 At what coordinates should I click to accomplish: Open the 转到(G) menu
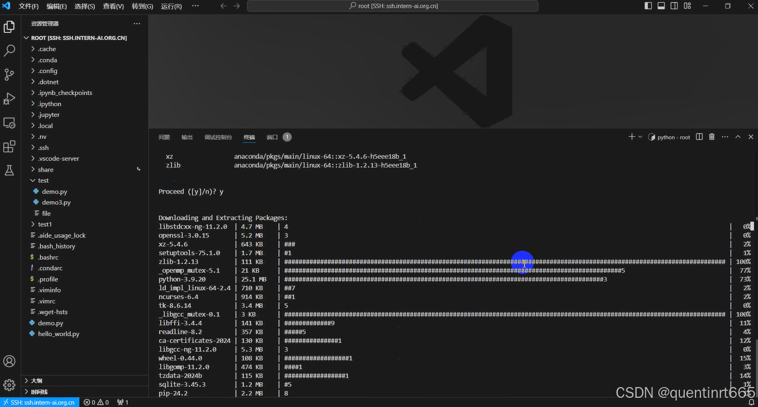(x=142, y=6)
